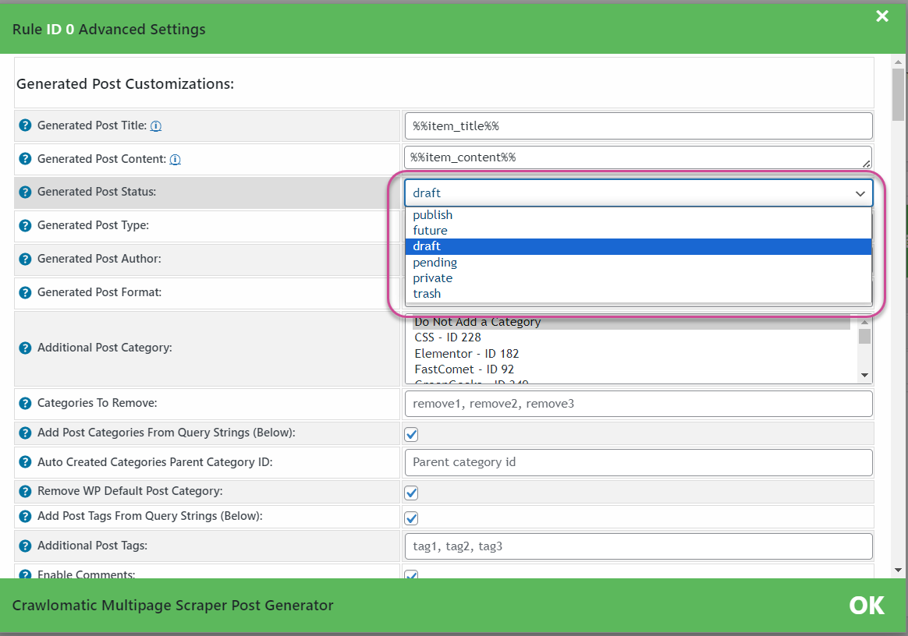The image size is (908, 636).
Task: Choose Do Not Add a Category option
Action: coord(630,323)
